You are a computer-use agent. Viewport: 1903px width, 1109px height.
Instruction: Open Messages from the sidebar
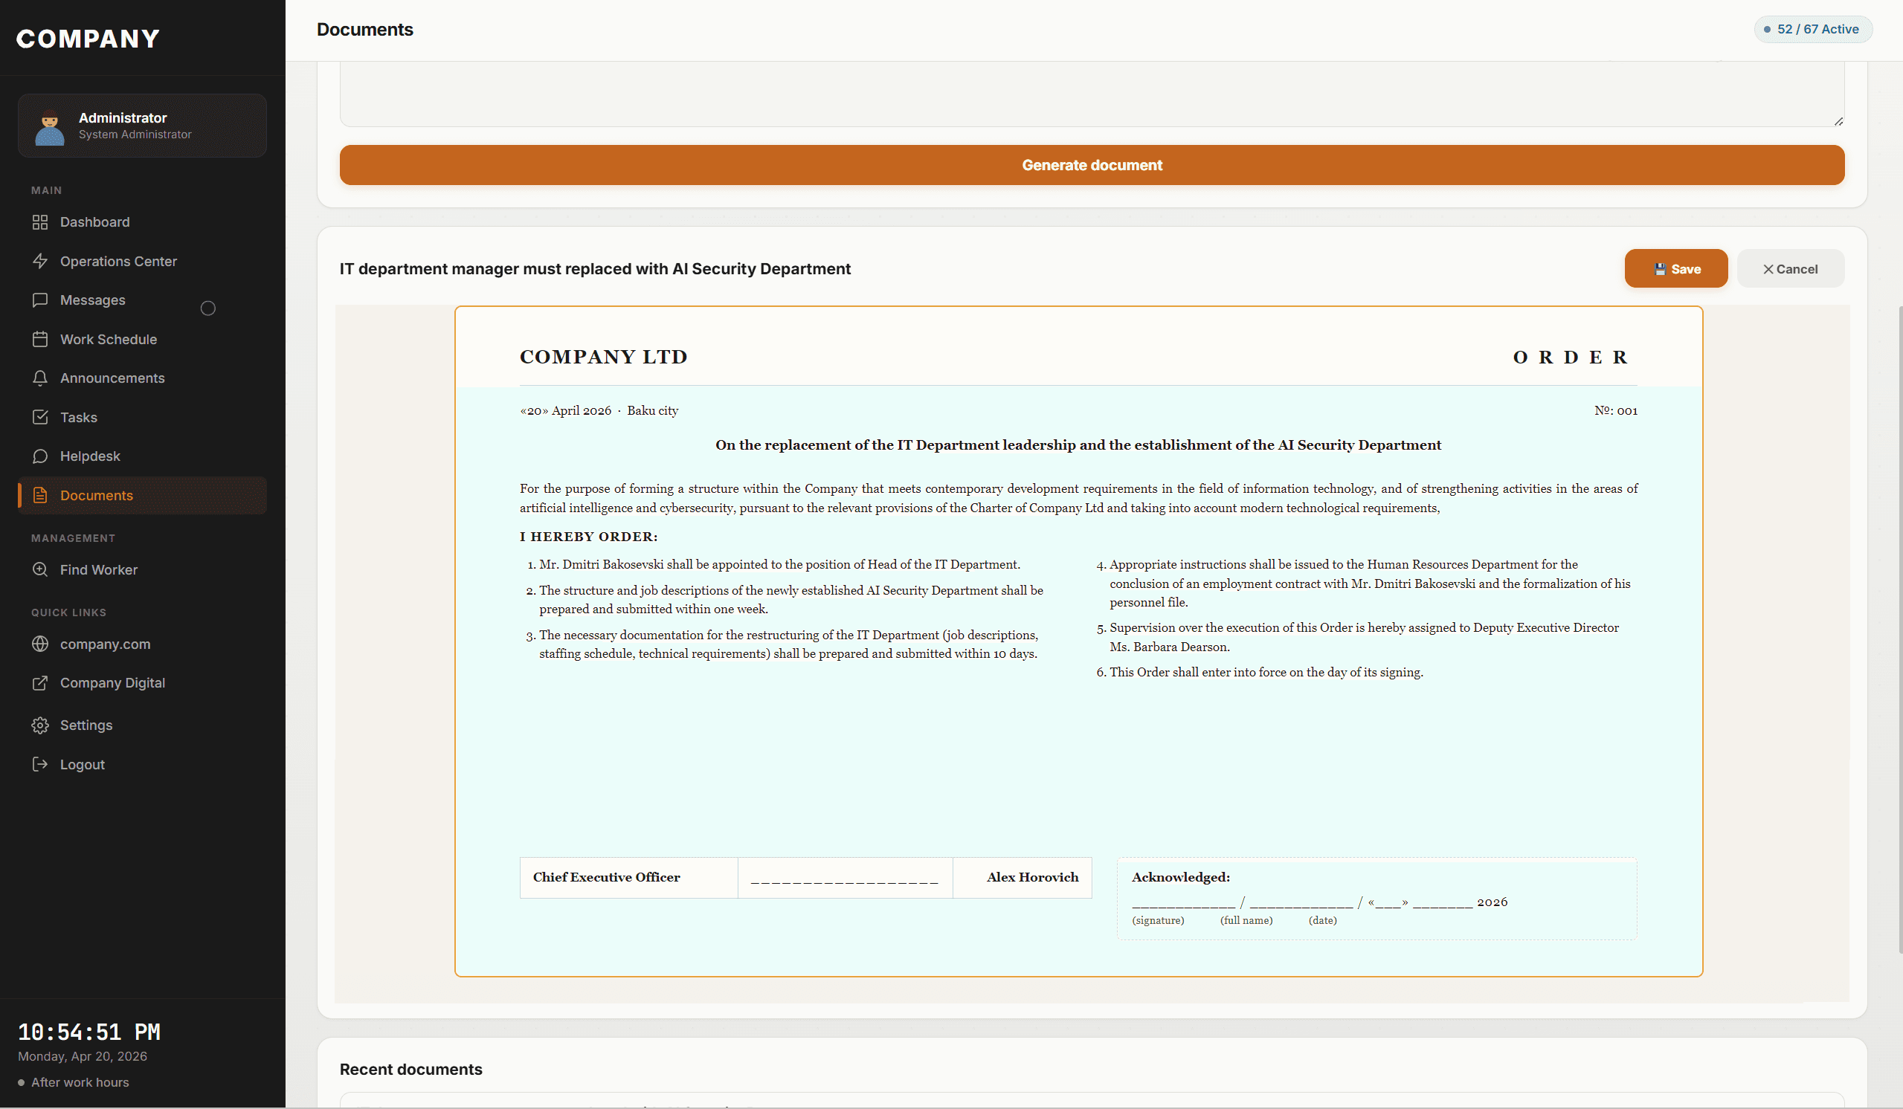pyautogui.click(x=92, y=300)
